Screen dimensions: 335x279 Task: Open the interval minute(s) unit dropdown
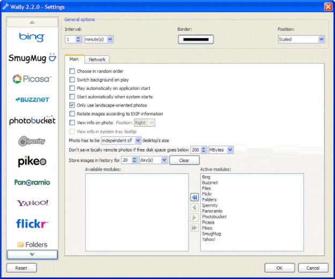pos(99,39)
